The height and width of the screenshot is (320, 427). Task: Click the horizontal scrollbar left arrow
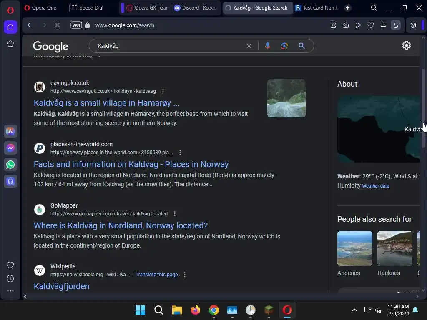(x=25, y=296)
